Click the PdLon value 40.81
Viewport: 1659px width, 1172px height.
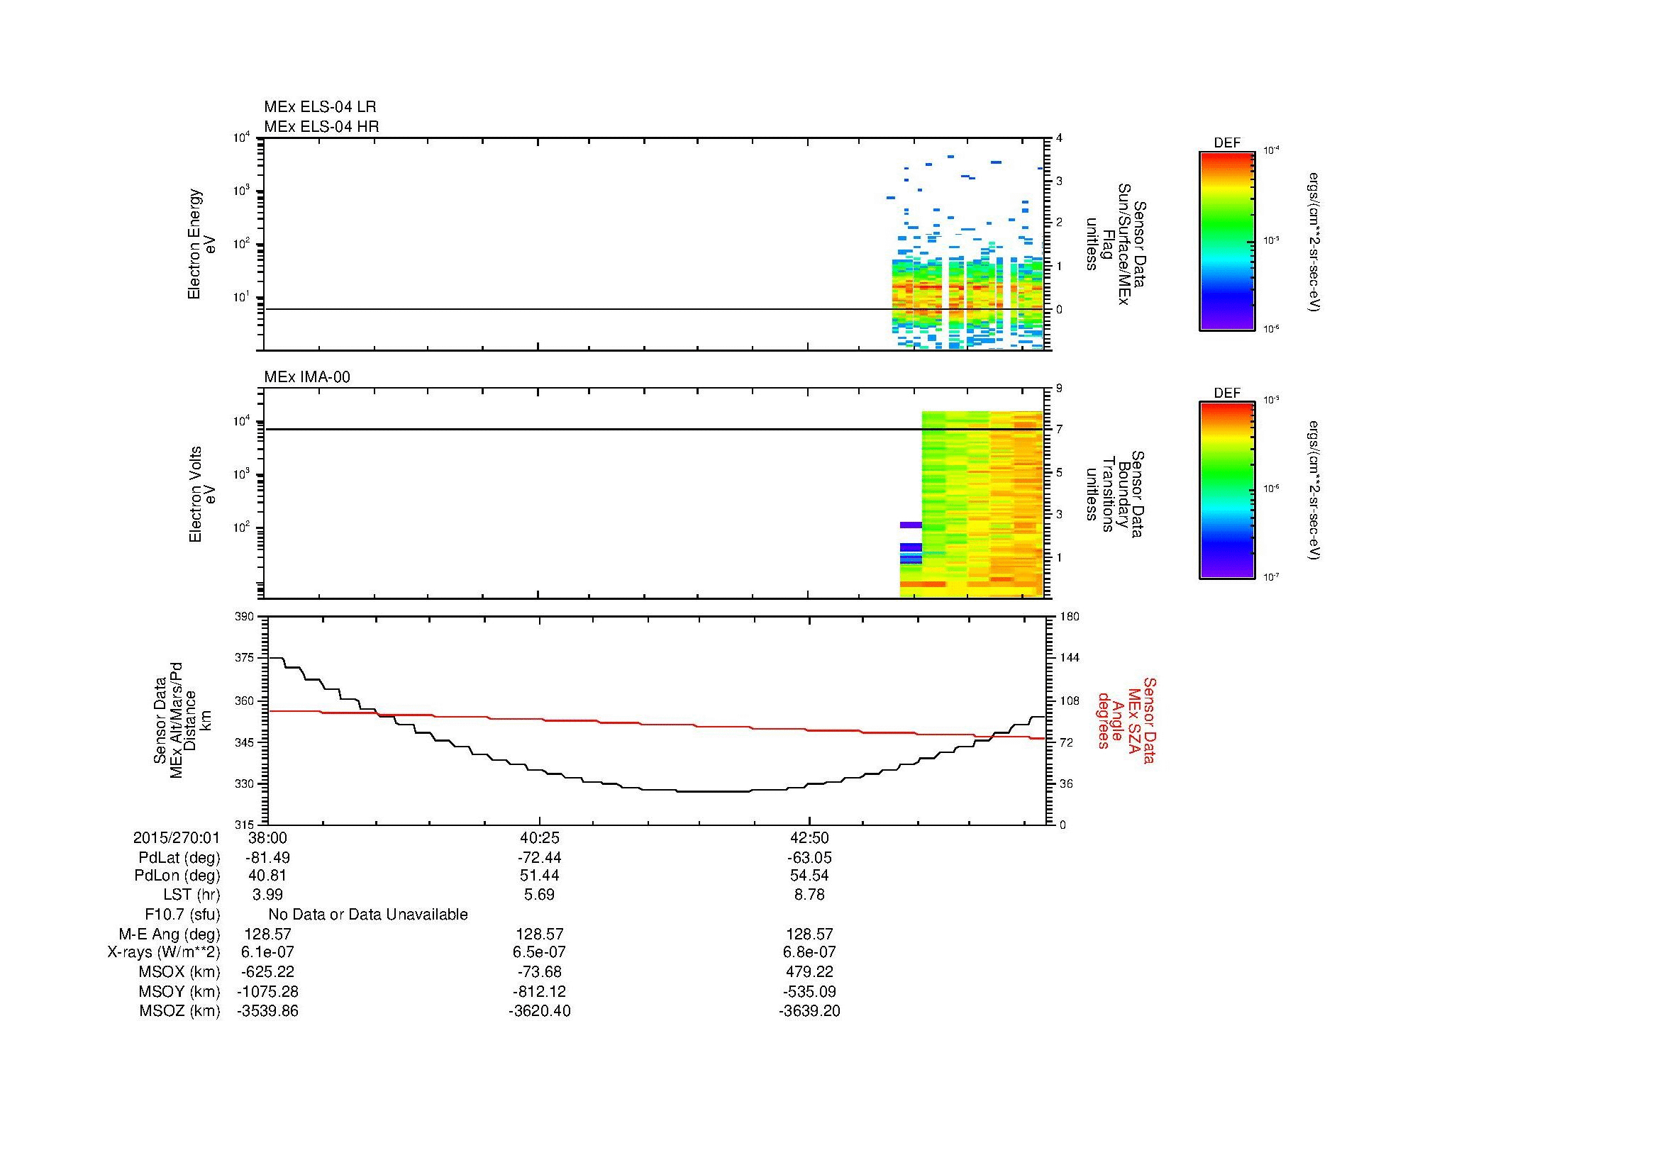pyautogui.click(x=267, y=875)
